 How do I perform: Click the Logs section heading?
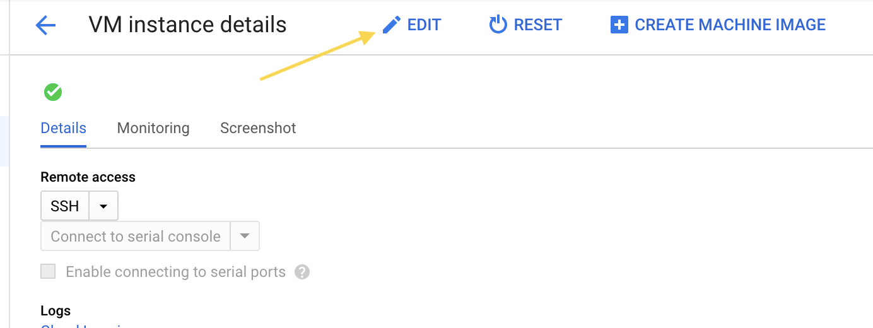56,310
